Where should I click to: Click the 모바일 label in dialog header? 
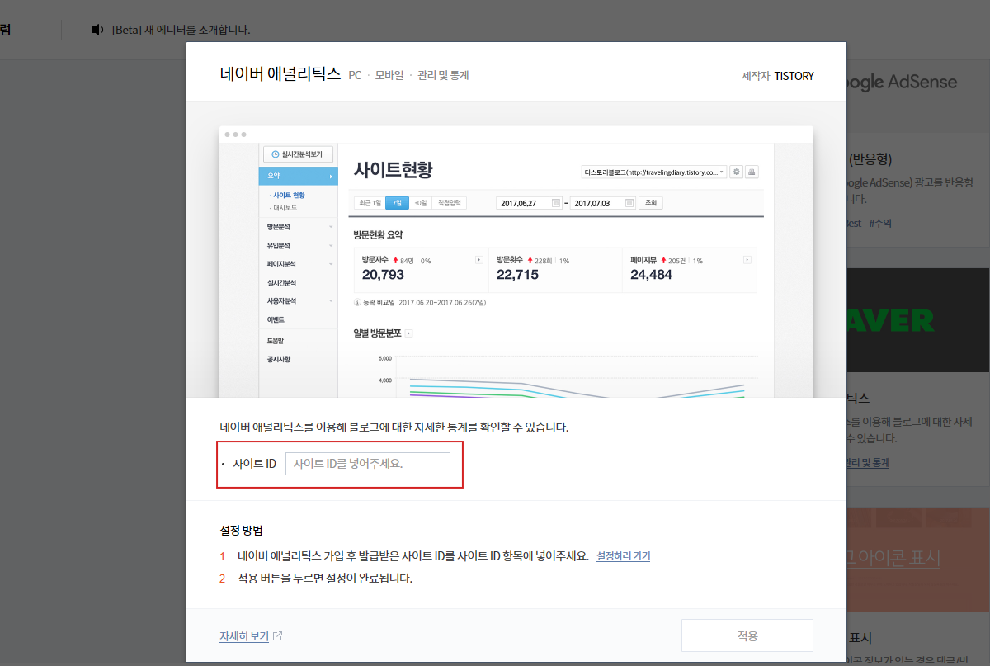pyautogui.click(x=389, y=75)
